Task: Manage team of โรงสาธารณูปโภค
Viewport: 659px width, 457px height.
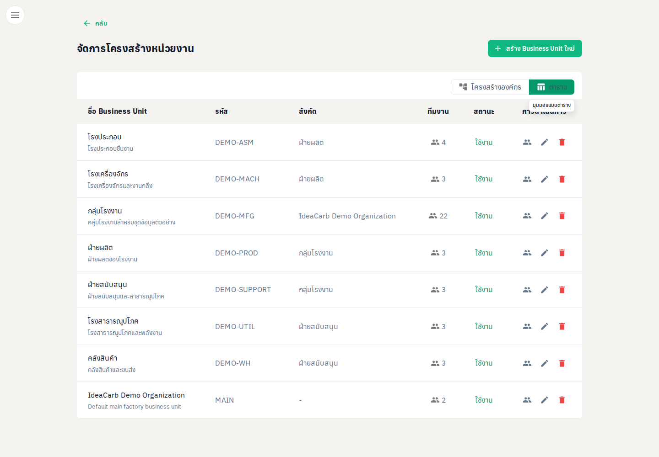Action: tap(527, 326)
